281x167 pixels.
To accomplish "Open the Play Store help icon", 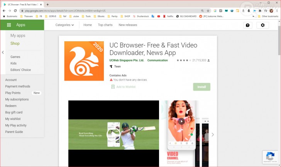I will click(x=248, y=25).
